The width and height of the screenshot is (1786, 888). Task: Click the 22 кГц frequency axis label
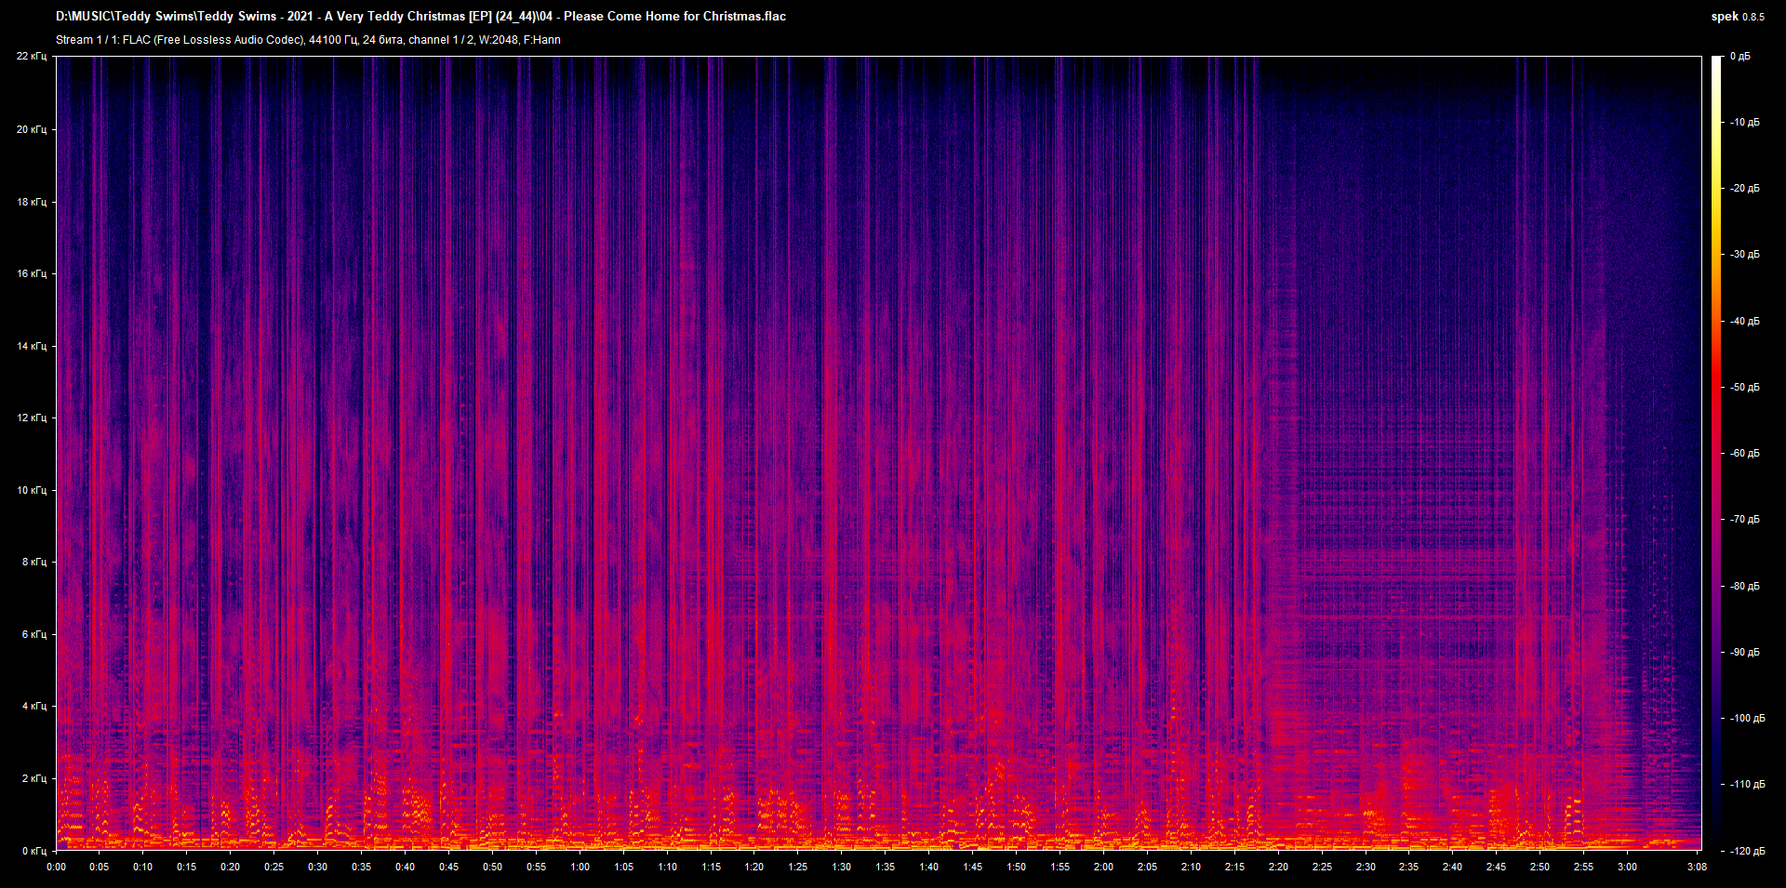(x=32, y=57)
